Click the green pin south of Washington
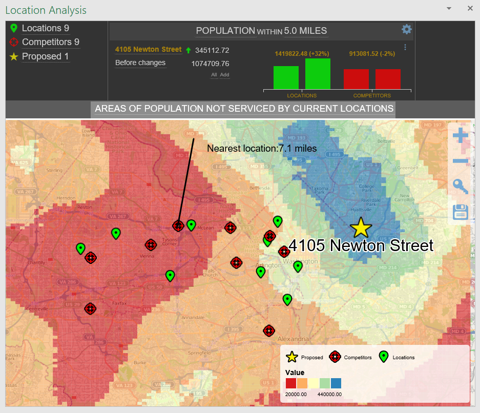 [x=287, y=299]
